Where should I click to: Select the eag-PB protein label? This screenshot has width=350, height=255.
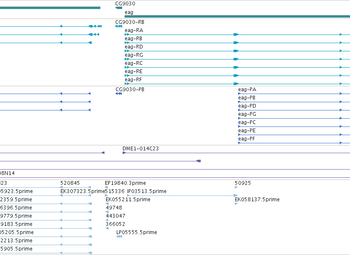pos(247,98)
